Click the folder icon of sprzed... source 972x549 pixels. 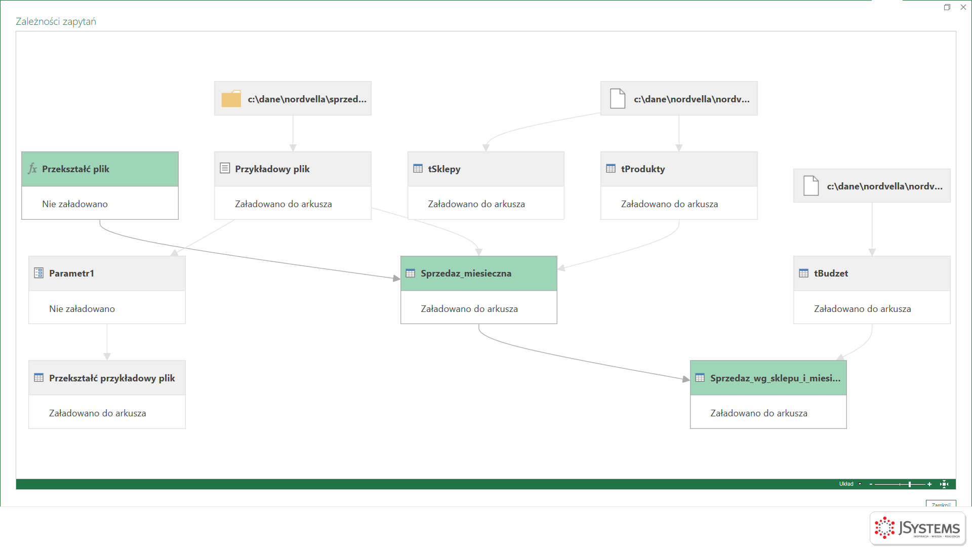[231, 99]
